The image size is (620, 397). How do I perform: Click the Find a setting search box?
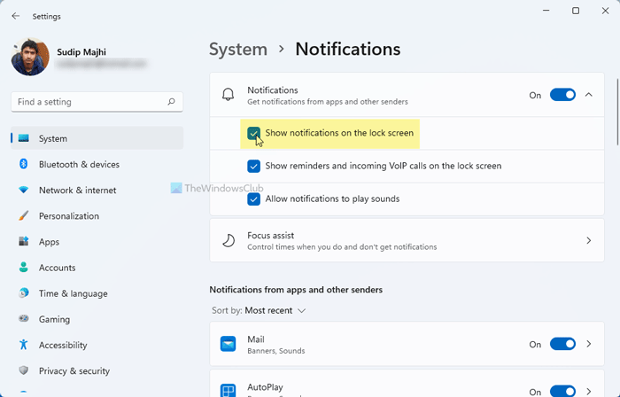coord(89,102)
